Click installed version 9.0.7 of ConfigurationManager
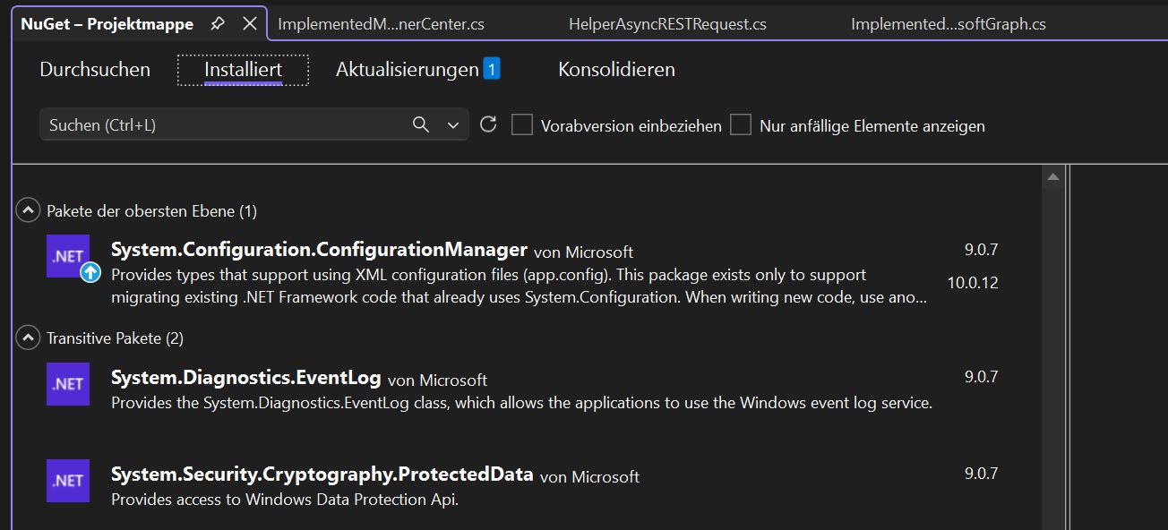The height and width of the screenshot is (530, 1168). [x=982, y=249]
